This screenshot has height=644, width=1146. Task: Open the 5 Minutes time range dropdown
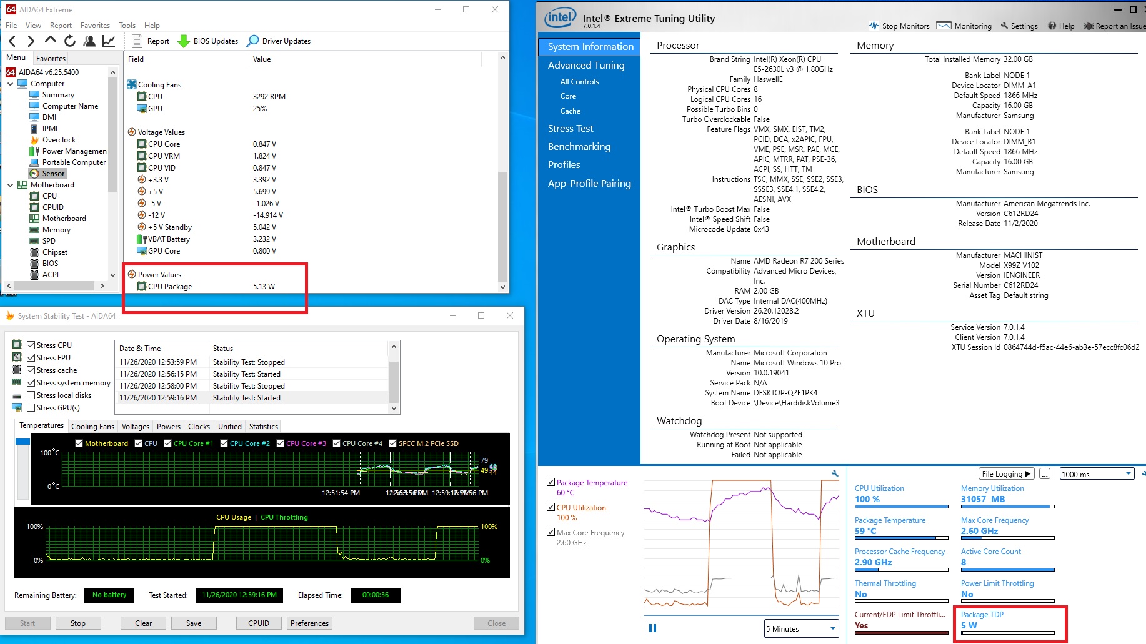802,628
